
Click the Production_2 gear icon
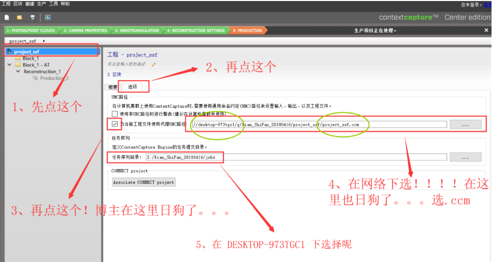coord(35,78)
